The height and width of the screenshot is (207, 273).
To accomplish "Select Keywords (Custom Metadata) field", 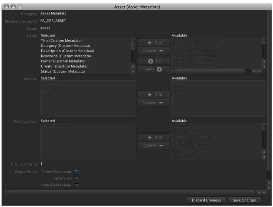I will click(66, 56).
